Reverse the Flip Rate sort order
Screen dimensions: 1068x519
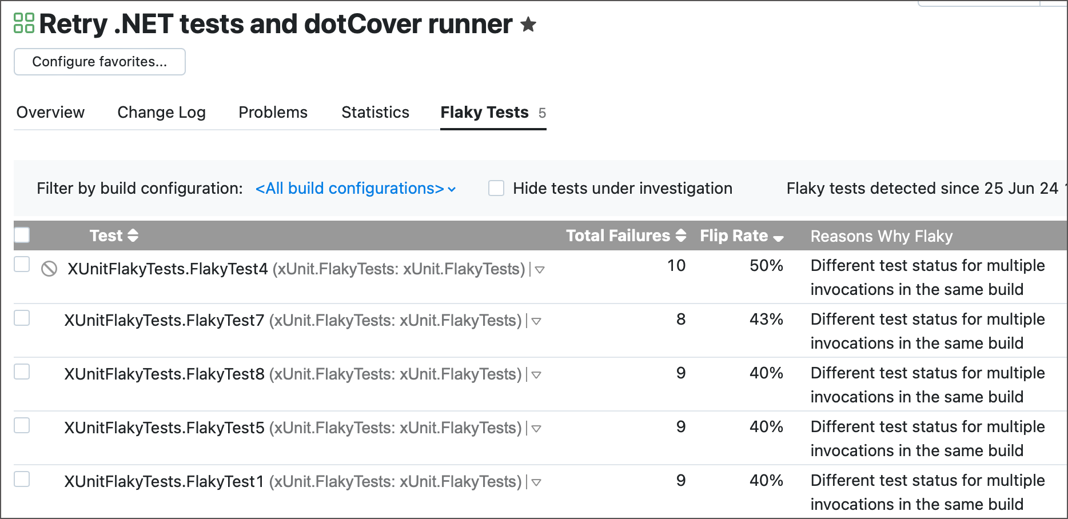click(778, 237)
